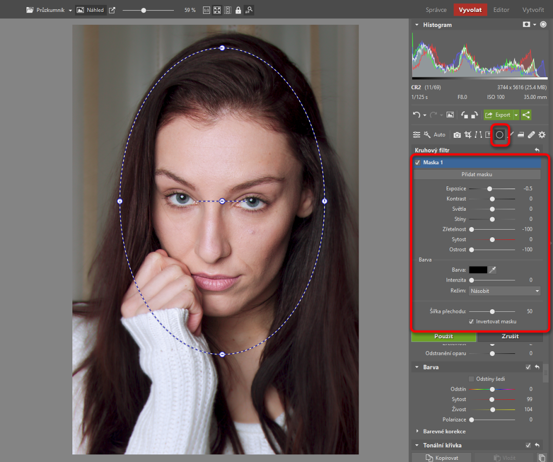Apply the filter with Použít
Screen dimensions: 553x462
tap(444, 336)
